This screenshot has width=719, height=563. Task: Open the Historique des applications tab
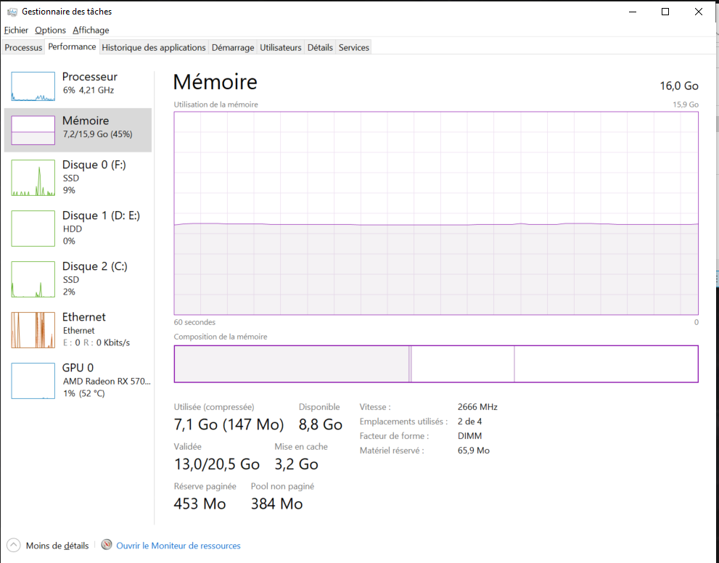(154, 48)
